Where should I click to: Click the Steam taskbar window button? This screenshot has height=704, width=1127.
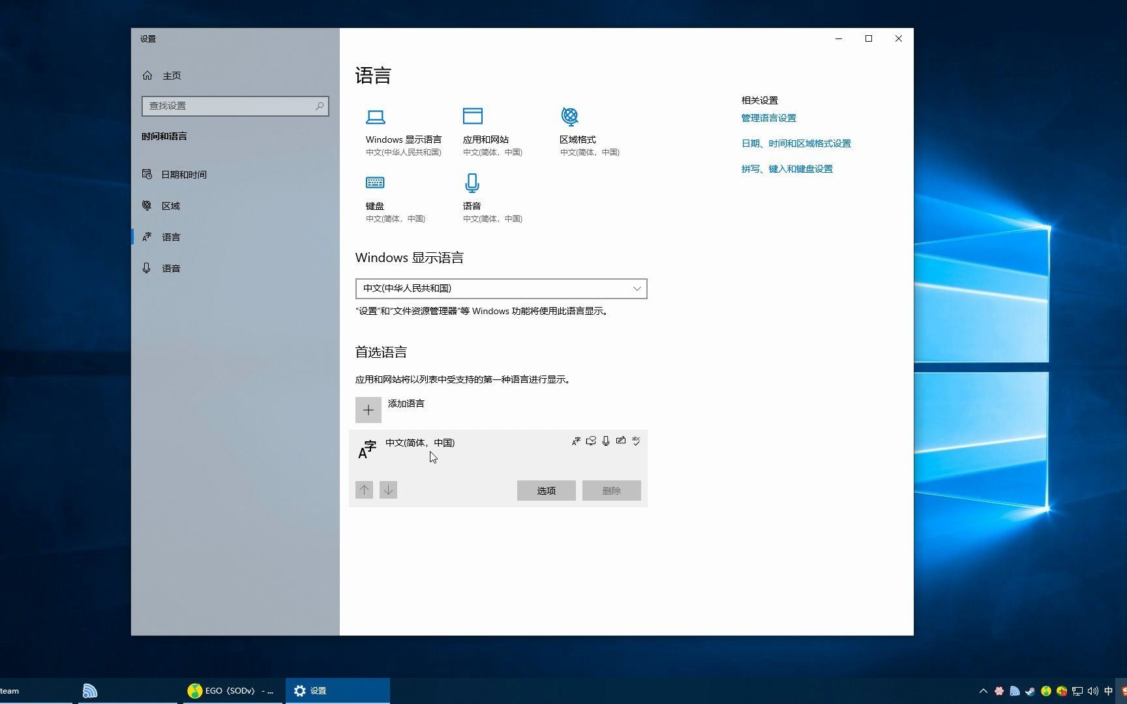pos(36,691)
